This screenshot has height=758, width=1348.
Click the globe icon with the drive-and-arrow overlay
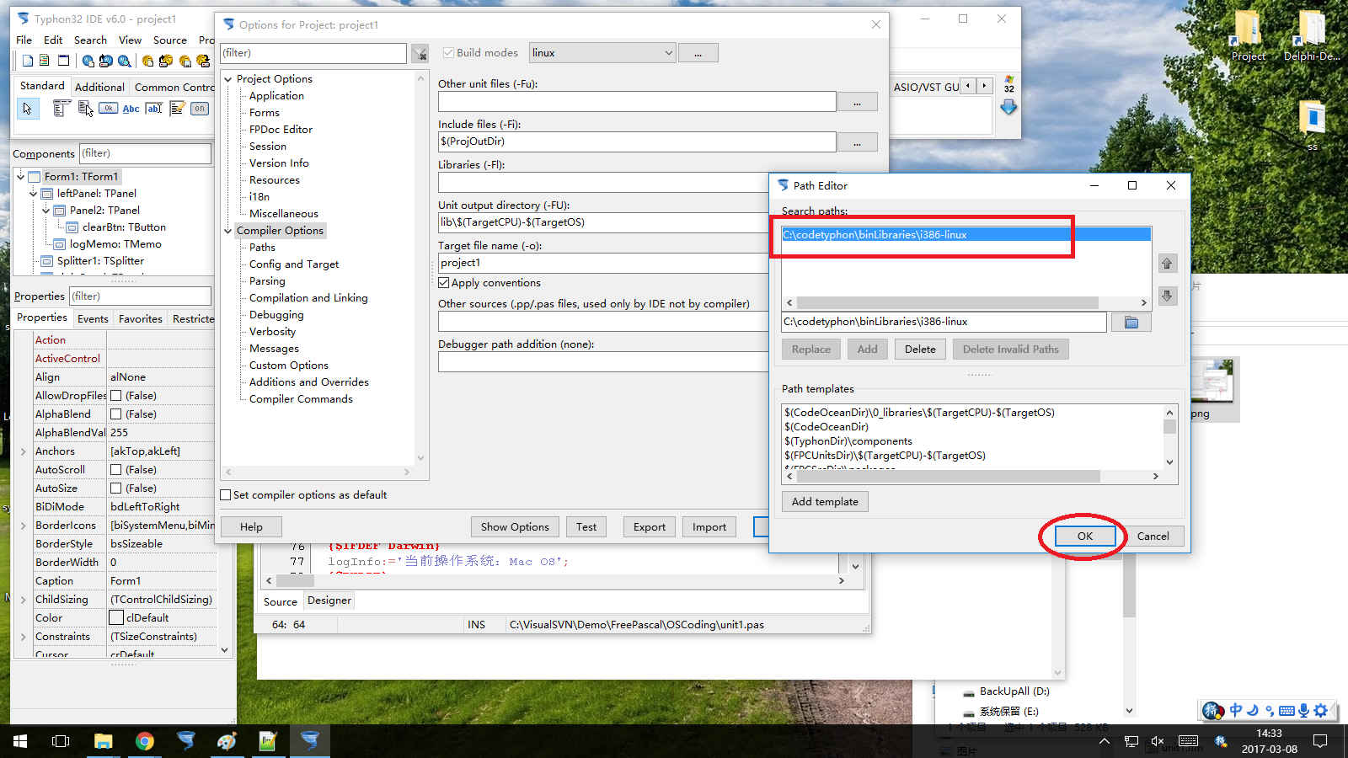click(x=105, y=61)
